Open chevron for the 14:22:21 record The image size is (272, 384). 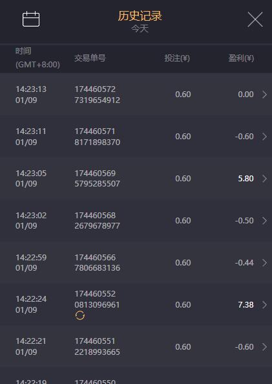264,347
